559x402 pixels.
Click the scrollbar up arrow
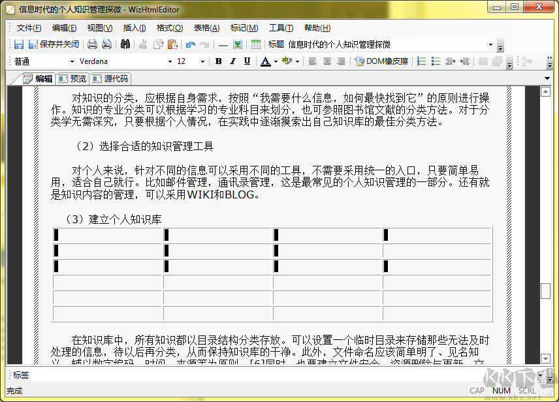click(545, 91)
